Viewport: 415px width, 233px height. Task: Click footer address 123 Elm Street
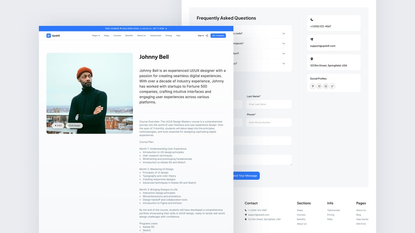264,219
